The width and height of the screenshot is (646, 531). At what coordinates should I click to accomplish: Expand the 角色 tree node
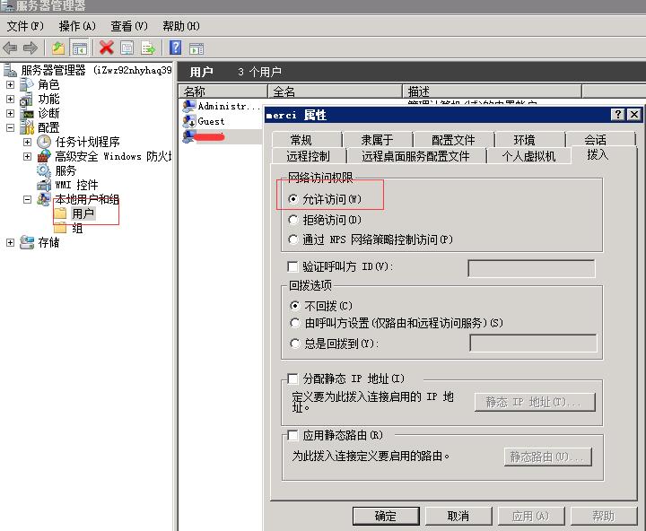pos(10,84)
